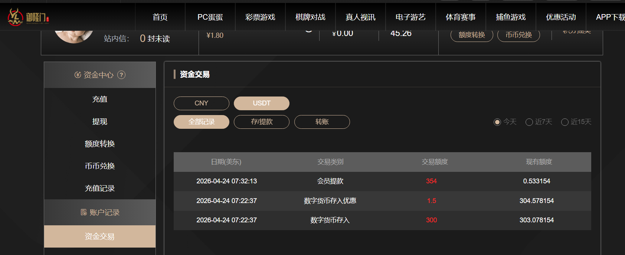Screen dimensions: 625x255
Task: Click the amount 300 in red
Action: coord(431,220)
